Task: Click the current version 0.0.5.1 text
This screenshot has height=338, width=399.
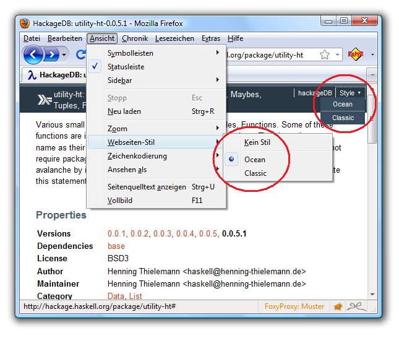Action: 234,233
